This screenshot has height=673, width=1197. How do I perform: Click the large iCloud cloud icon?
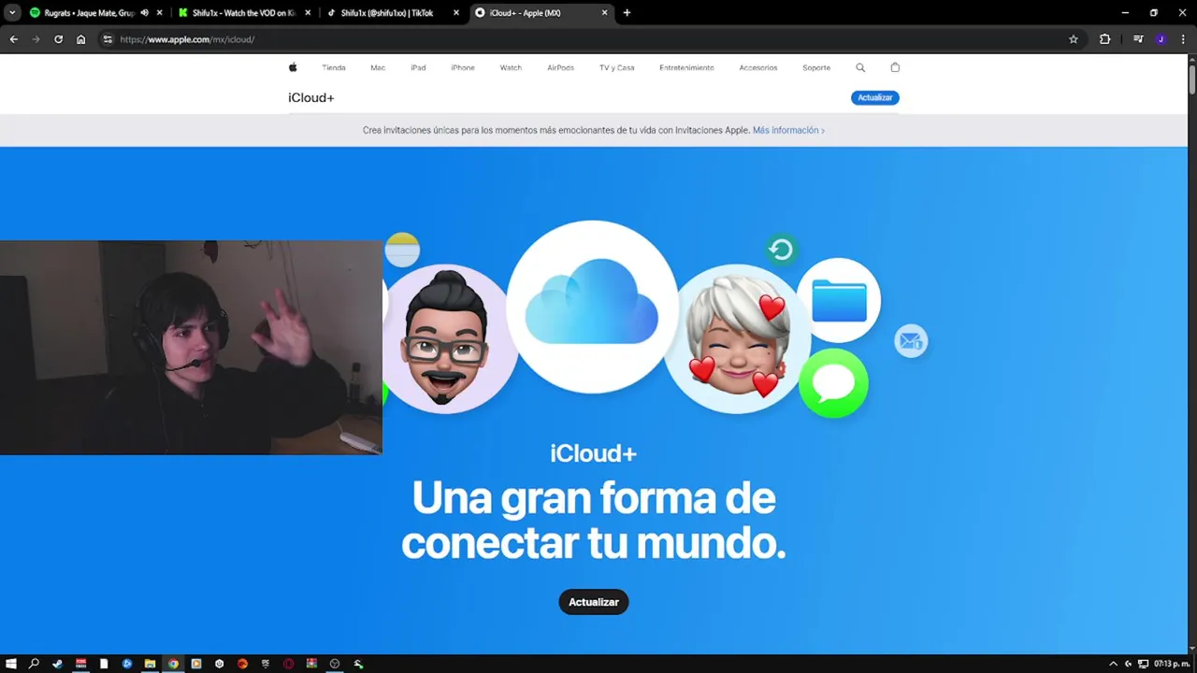point(592,307)
